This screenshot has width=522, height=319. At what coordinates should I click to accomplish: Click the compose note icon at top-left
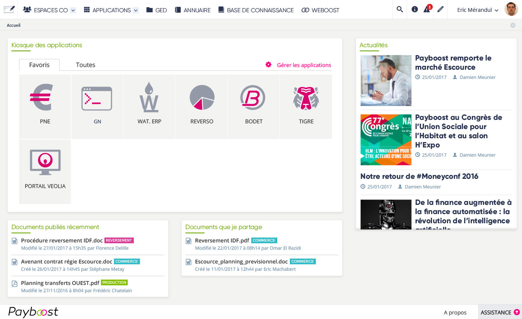[9, 9]
